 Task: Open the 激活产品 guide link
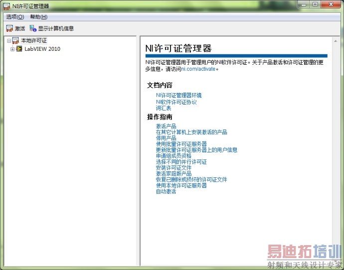[x=166, y=126]
